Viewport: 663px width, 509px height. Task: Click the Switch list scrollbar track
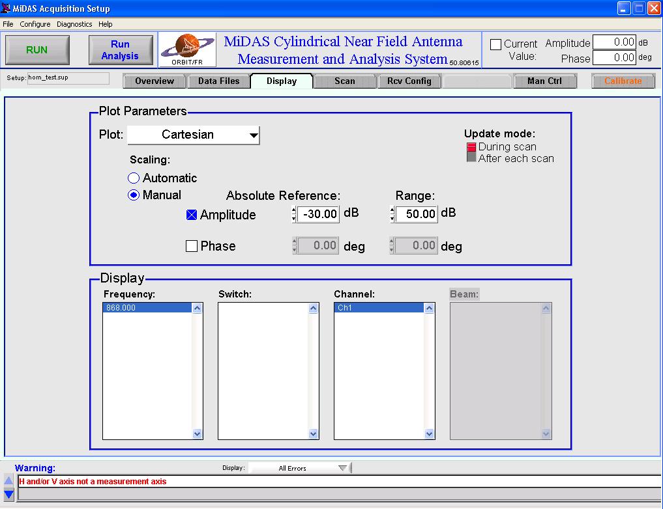313,370
